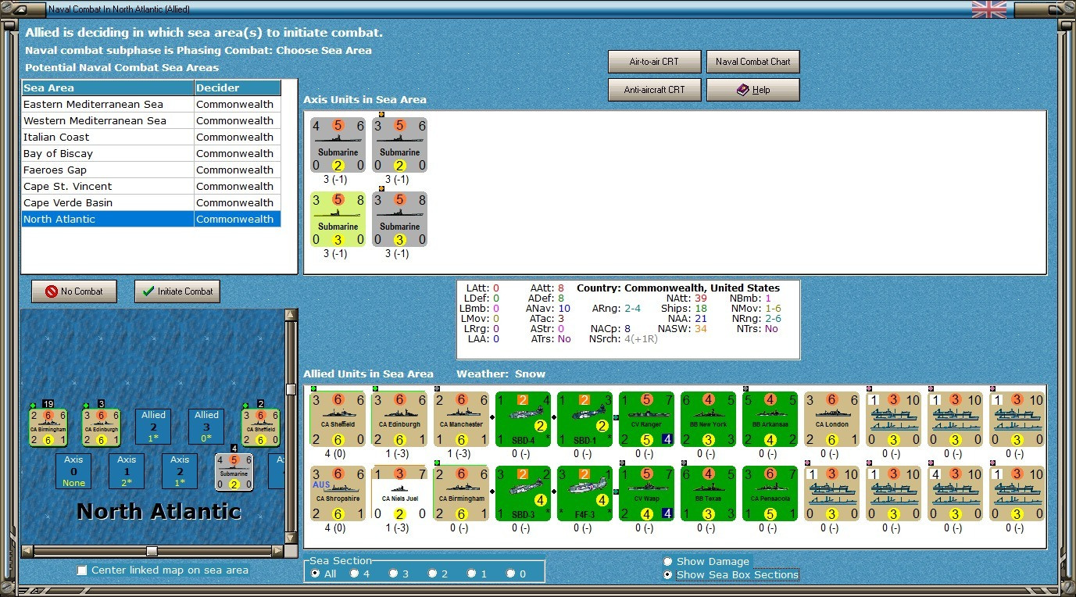1076x597 pixels.
Task: Click the Allied 3 sea box section
Action: (x=206, y=427)
